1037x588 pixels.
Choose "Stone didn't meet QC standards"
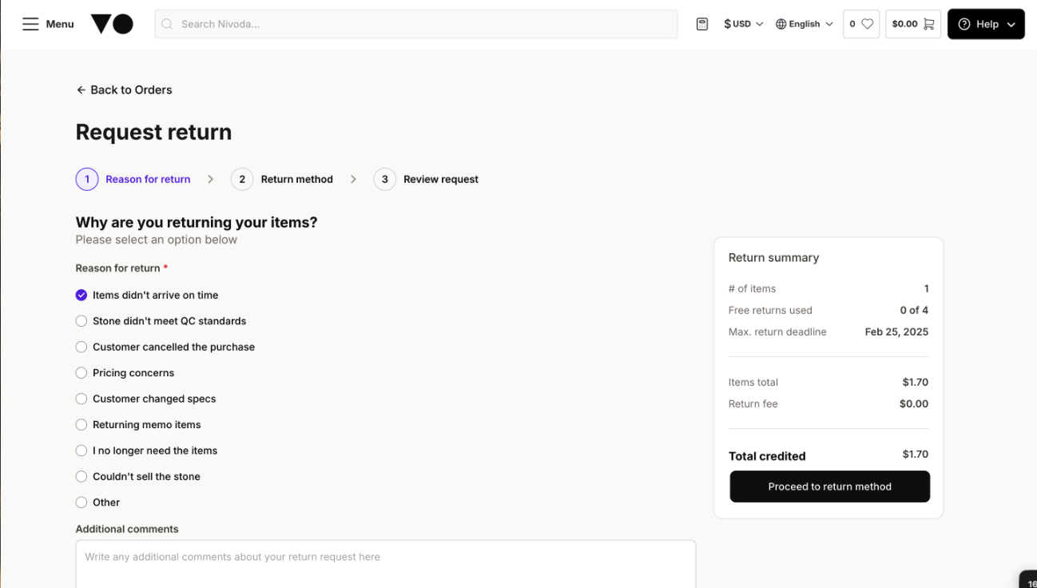(x=161, y=321)
